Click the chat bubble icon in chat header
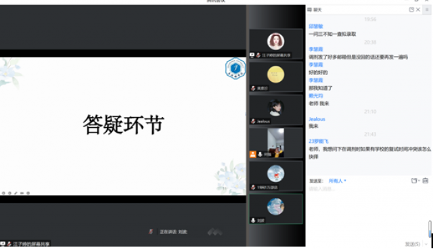 (310, 9)
